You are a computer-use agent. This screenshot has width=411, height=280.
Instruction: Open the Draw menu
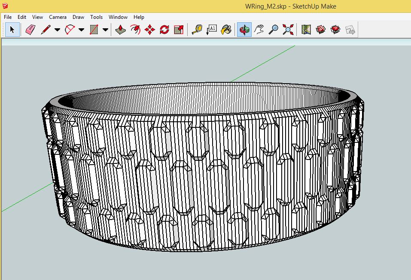[x=78, y=17]
